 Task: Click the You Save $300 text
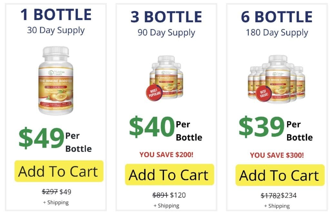[277, 155]
